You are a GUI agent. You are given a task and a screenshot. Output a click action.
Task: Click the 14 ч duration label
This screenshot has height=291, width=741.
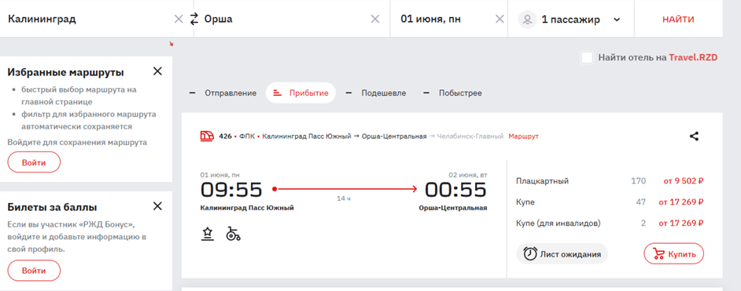tap(344, 198)
